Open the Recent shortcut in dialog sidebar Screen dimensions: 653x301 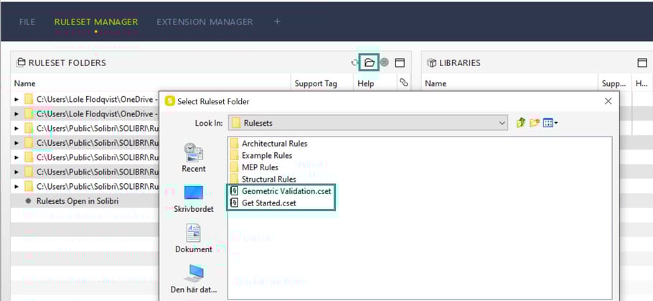[194, 157]
